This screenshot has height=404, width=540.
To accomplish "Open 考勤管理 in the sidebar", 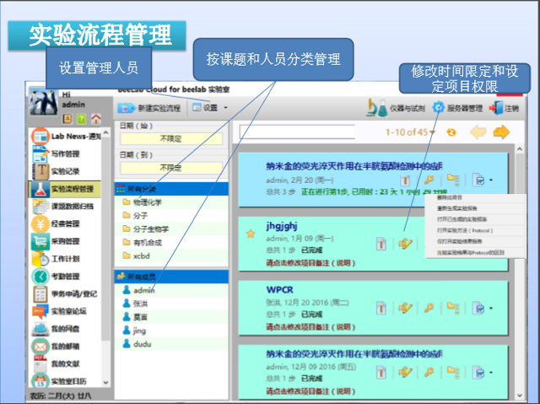I will coord(66,277).
